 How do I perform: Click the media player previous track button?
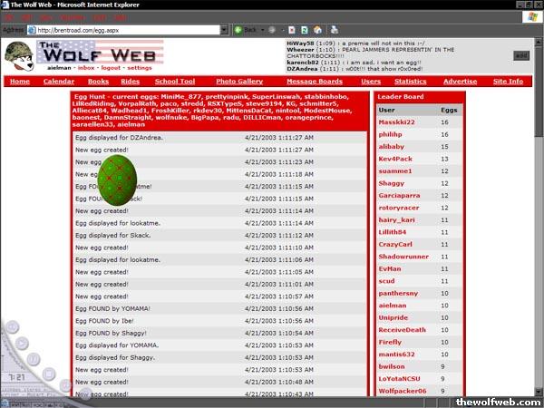(x=11, y=328)
